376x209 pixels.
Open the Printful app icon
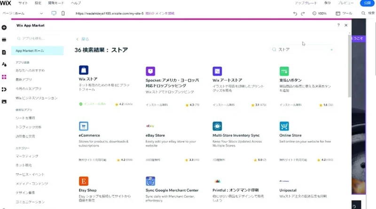pyautogui.click(x=217, y=181)
